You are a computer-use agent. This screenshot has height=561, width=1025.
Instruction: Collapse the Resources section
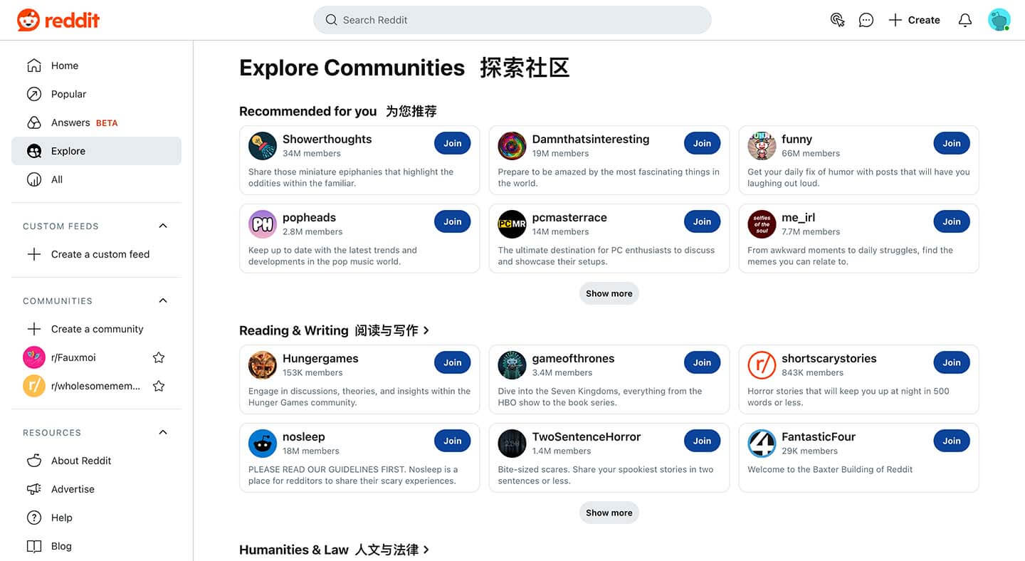pos(163,432)
